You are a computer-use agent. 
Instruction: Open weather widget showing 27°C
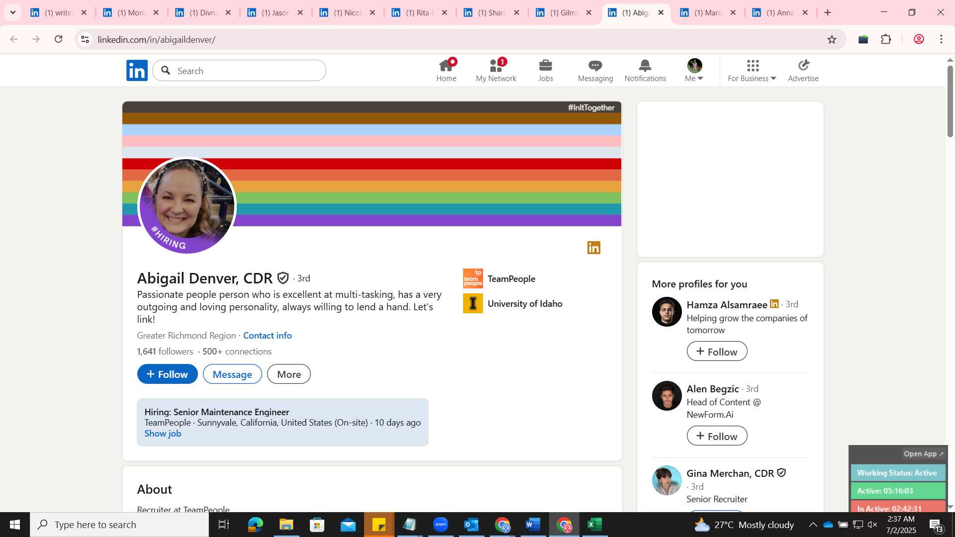click(x=744, y=525)
